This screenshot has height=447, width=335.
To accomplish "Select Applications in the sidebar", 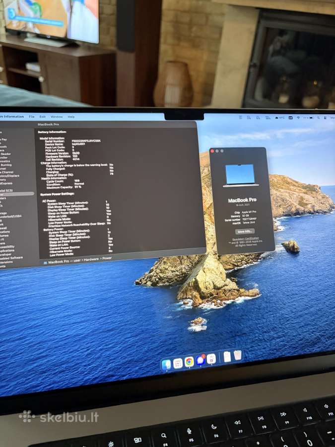I will 7,251.
